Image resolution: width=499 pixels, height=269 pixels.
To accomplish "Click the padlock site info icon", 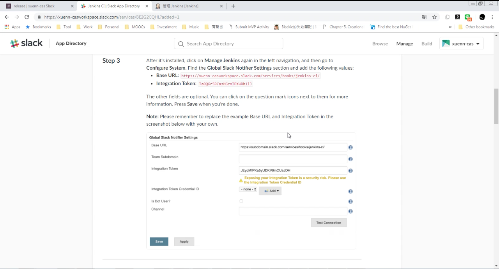I will (x=39, y=17).
